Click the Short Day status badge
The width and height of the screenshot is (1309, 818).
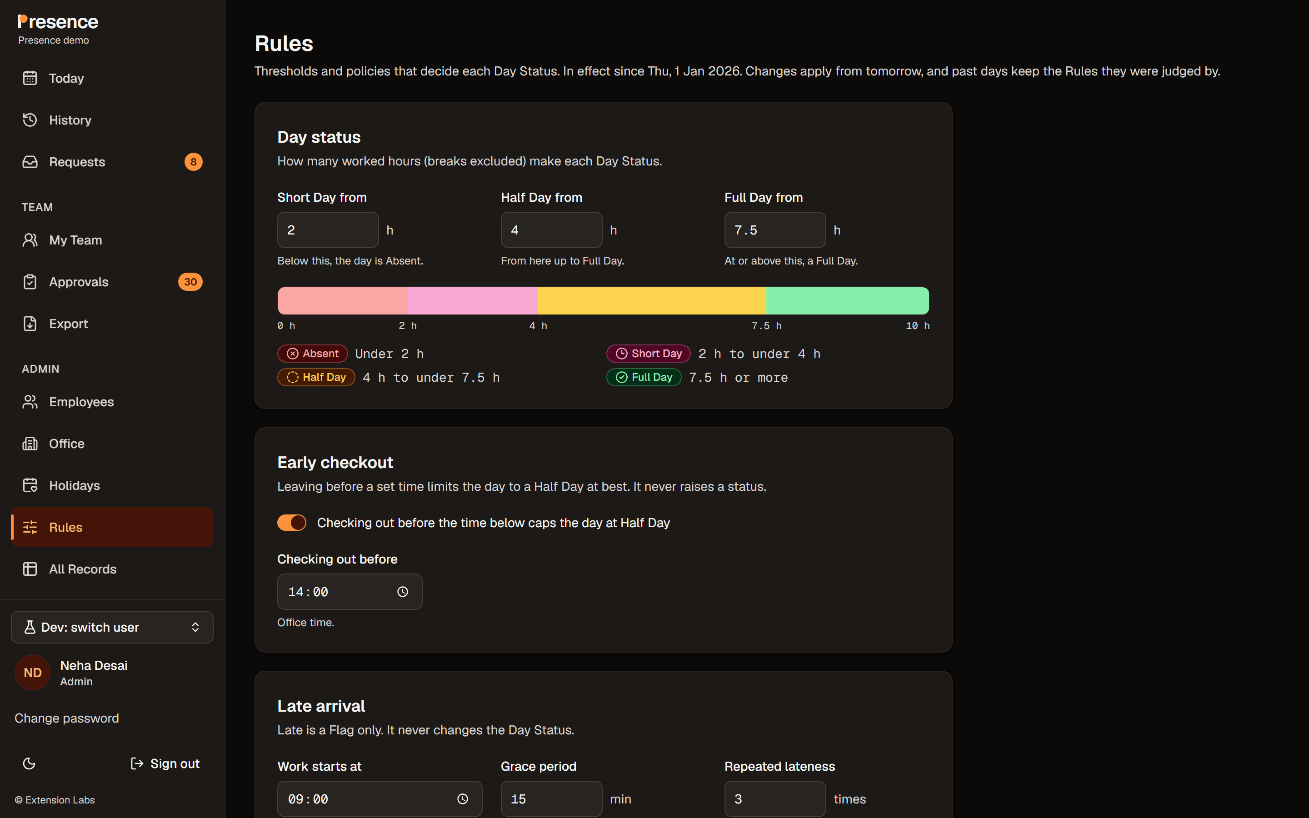point(649,354)
